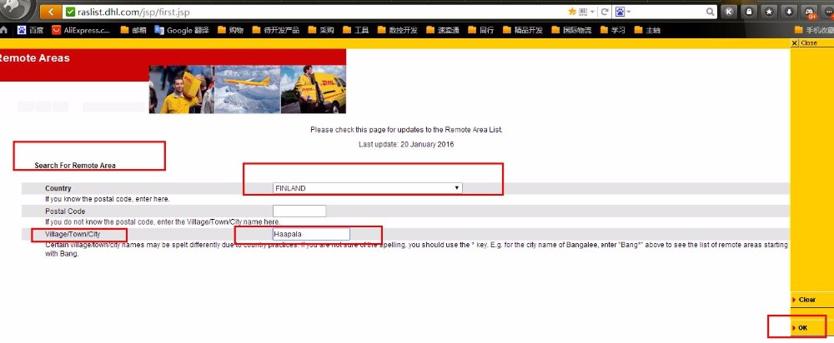Image resolution: width=834 pixels, height=343 pixels.
Task: Go to the browser home icon
Action: pos(5,30)
